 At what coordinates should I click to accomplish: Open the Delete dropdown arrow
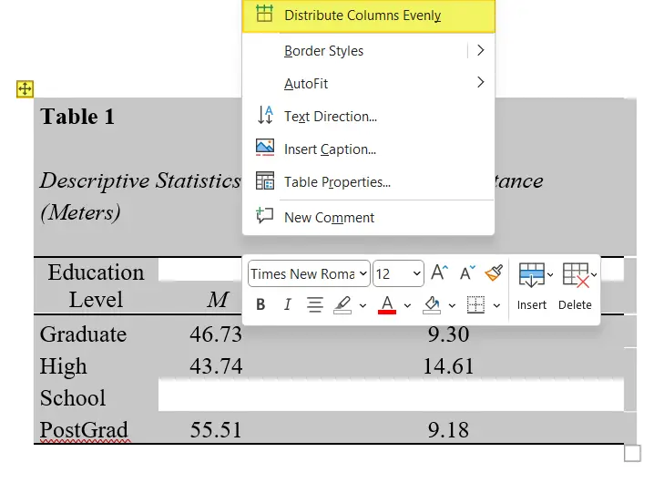(594, 275)
